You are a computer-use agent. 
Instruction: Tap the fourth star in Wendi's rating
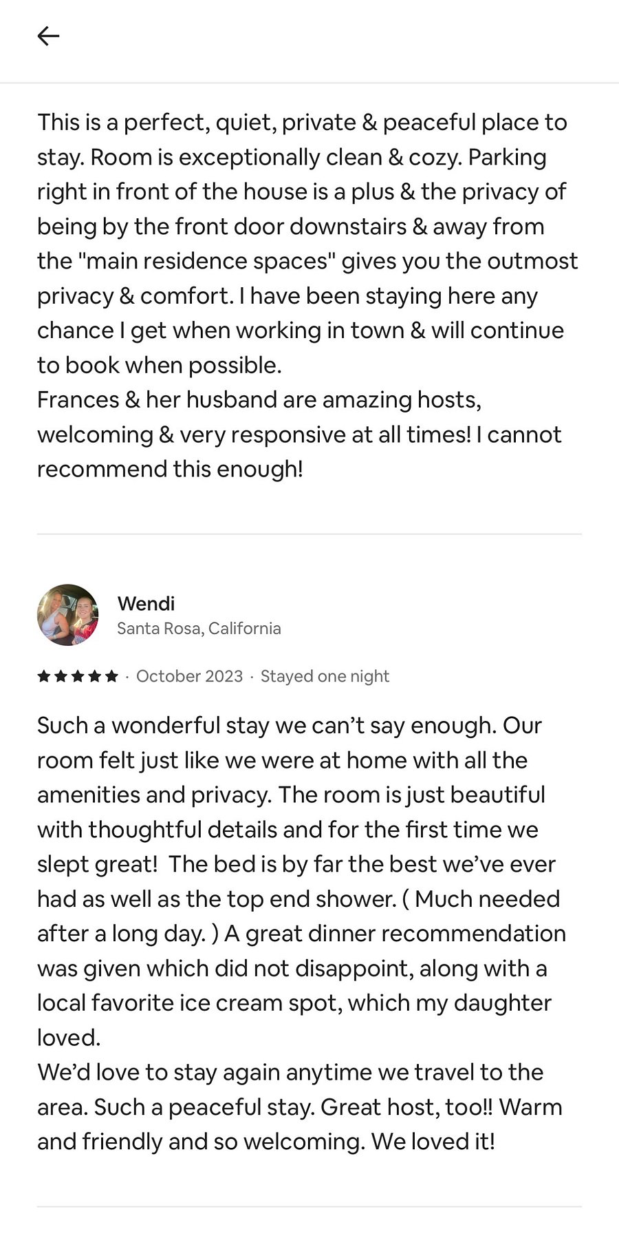[94, 676]
